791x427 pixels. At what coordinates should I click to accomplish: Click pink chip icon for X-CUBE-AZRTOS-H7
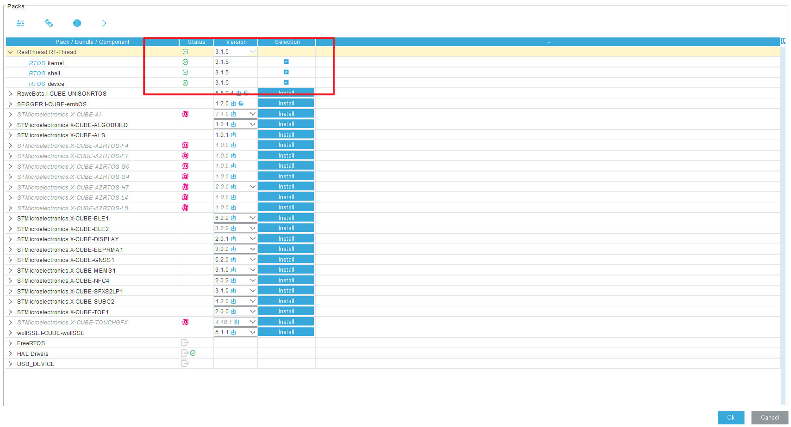[x=185, y=187]
